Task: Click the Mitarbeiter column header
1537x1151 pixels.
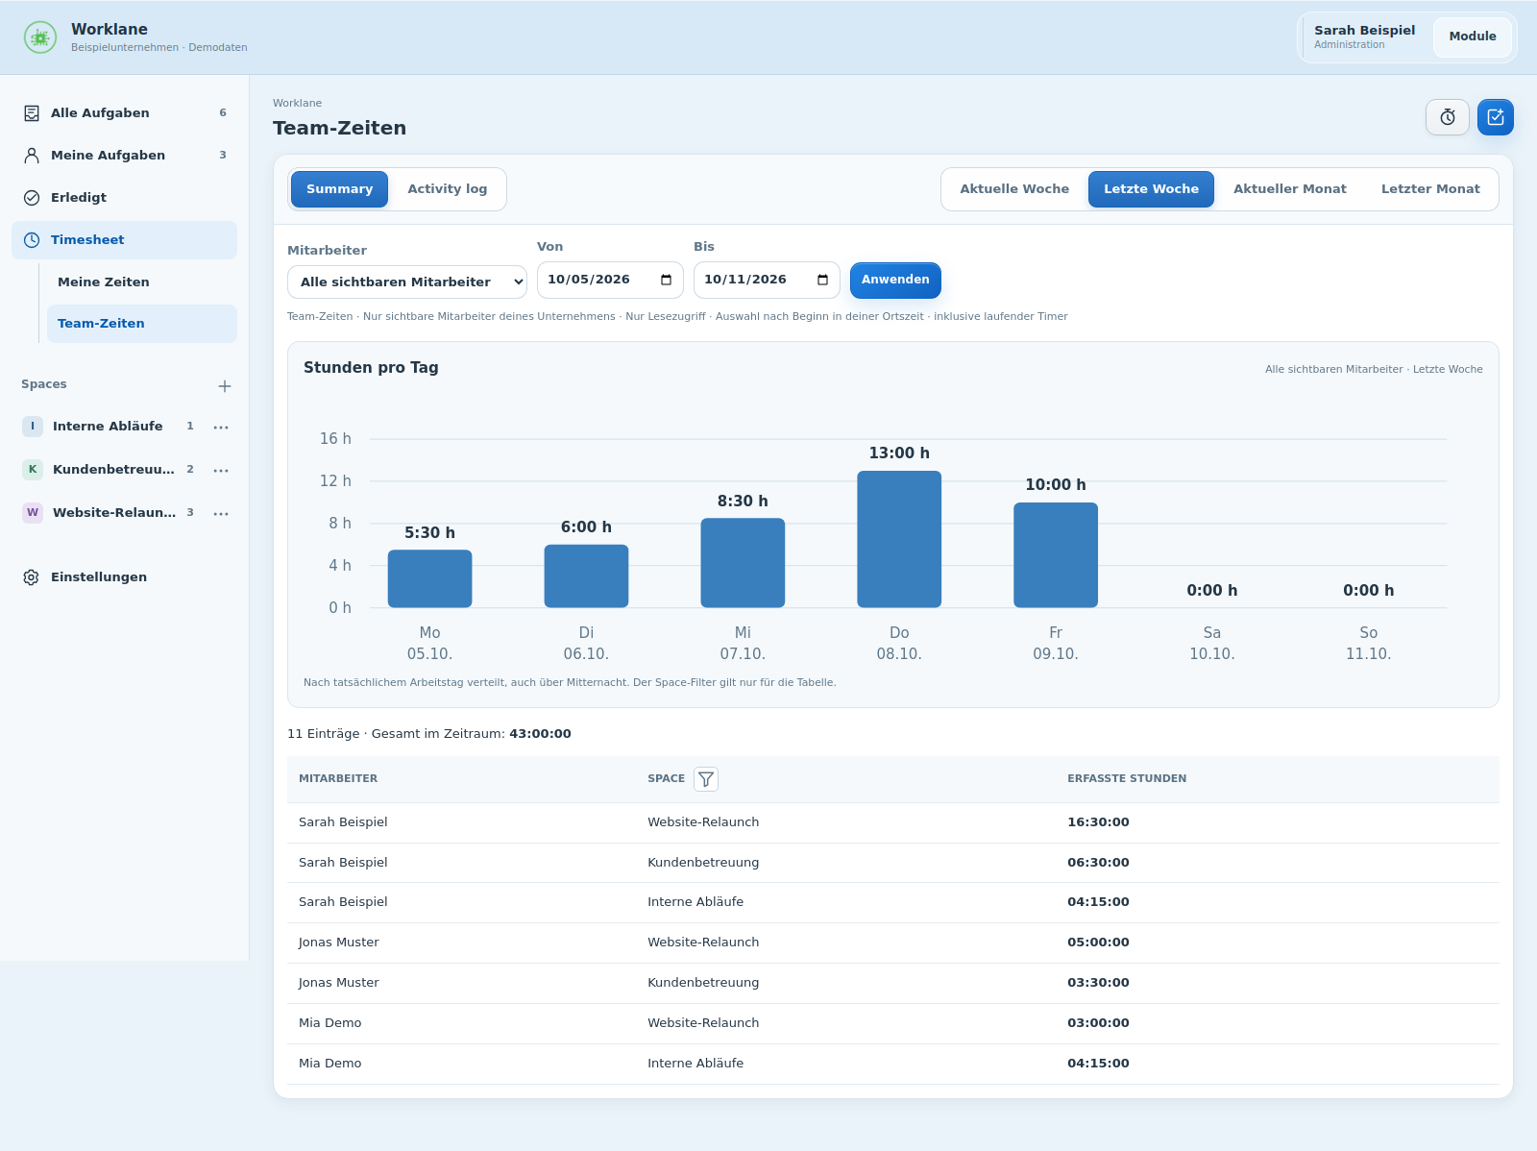Action: (x=338, y=779)
